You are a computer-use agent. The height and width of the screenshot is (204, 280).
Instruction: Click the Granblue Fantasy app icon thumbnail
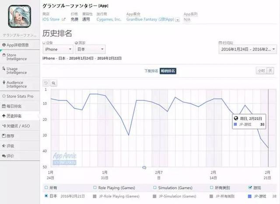[x=20, y=17]
